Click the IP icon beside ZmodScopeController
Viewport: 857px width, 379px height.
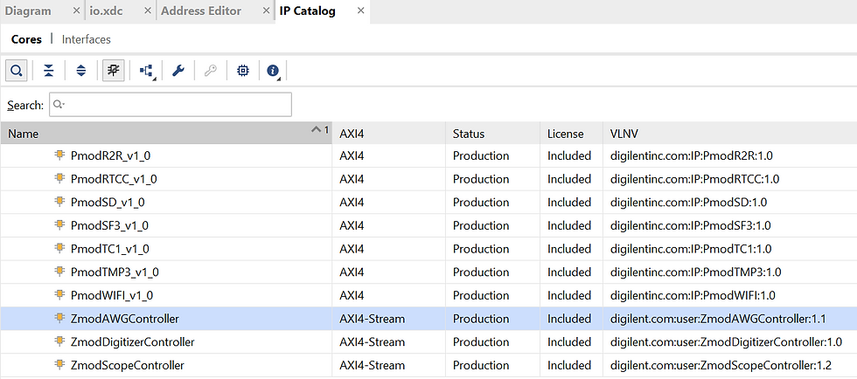click(x=59, y=365)
